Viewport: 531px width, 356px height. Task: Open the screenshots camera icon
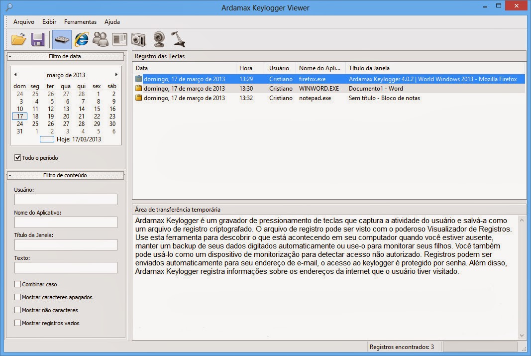138,39
